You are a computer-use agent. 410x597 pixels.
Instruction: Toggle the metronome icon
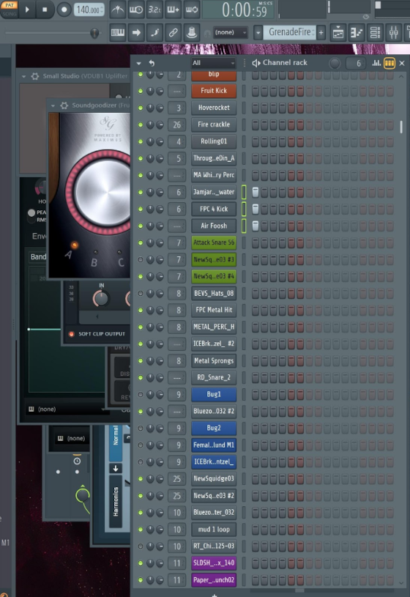pyautogui.click(x=118, y=10)
